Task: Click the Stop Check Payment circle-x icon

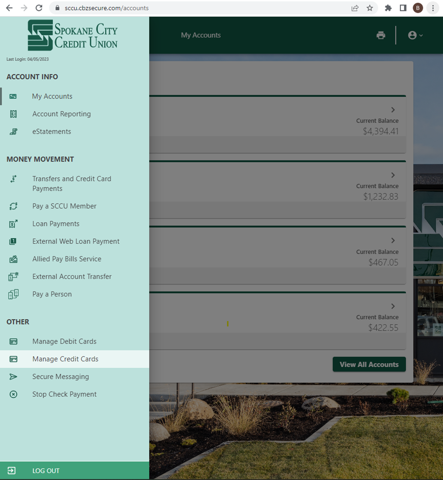Action: pyautogui.click(x=14, y=394)
